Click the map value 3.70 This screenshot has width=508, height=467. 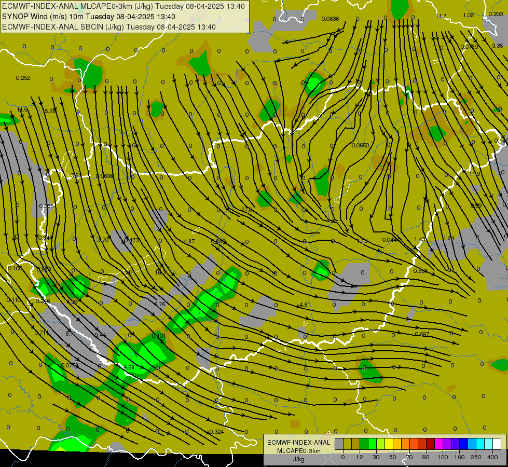click(x=103, y=240)
